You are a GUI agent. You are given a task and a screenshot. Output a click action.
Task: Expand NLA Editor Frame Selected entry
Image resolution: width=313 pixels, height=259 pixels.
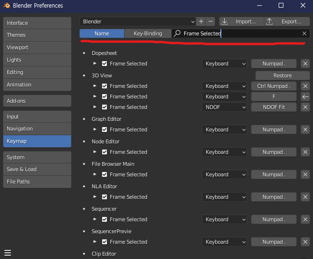(95, 197)
